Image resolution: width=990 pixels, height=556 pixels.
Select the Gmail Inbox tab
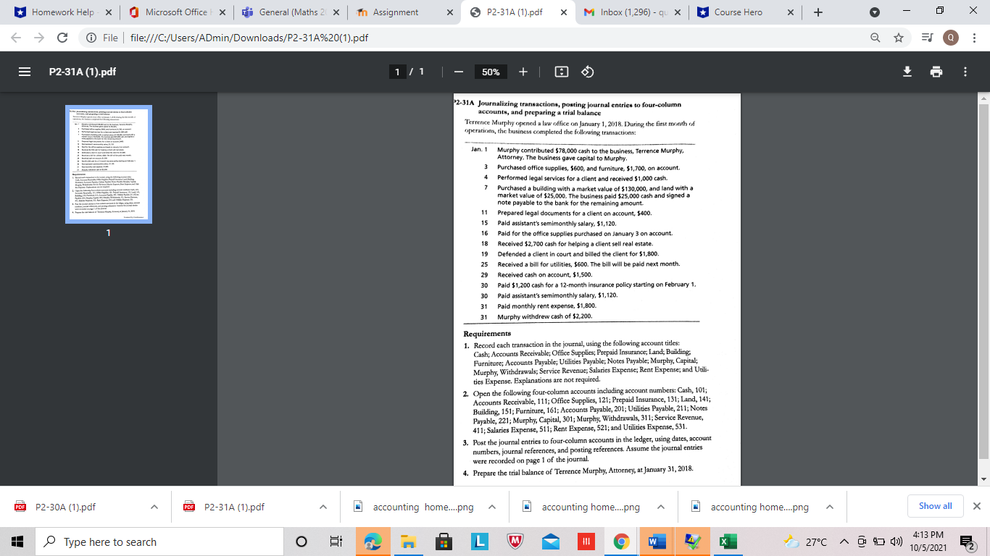(x=629, y=12)
